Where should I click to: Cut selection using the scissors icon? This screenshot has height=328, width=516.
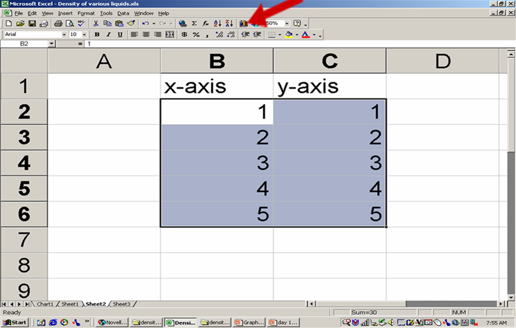(x=96, y=23)
